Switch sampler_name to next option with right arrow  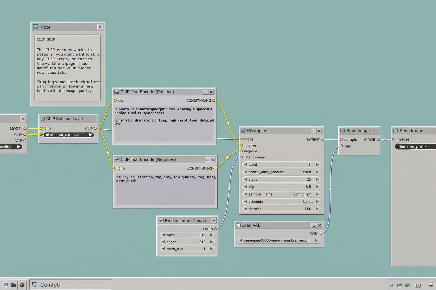point(317,194)
